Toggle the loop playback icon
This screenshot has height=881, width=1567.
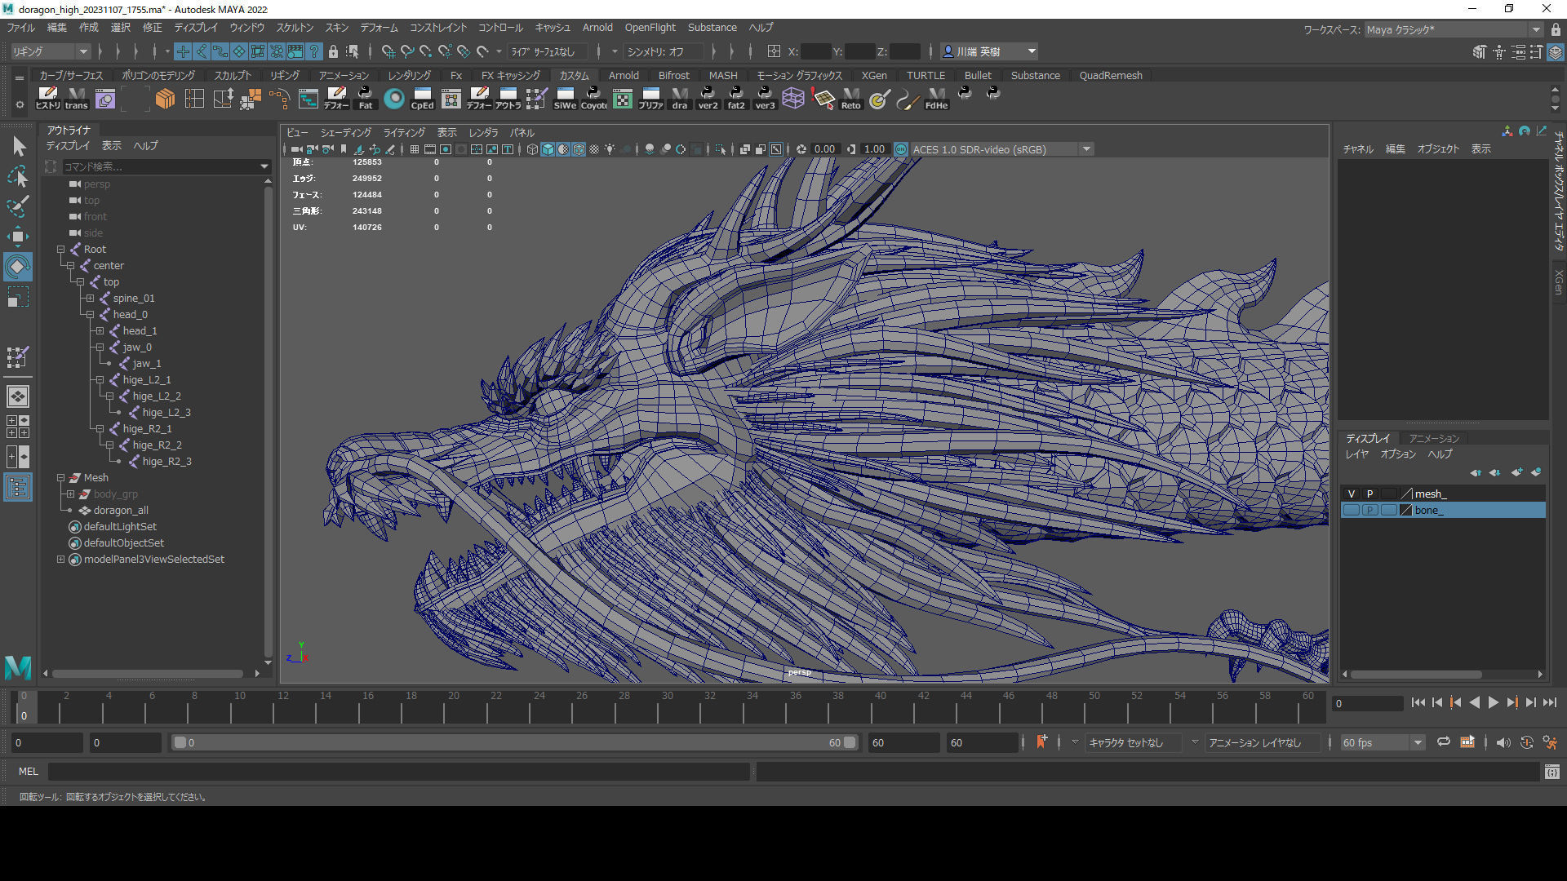1444,742
